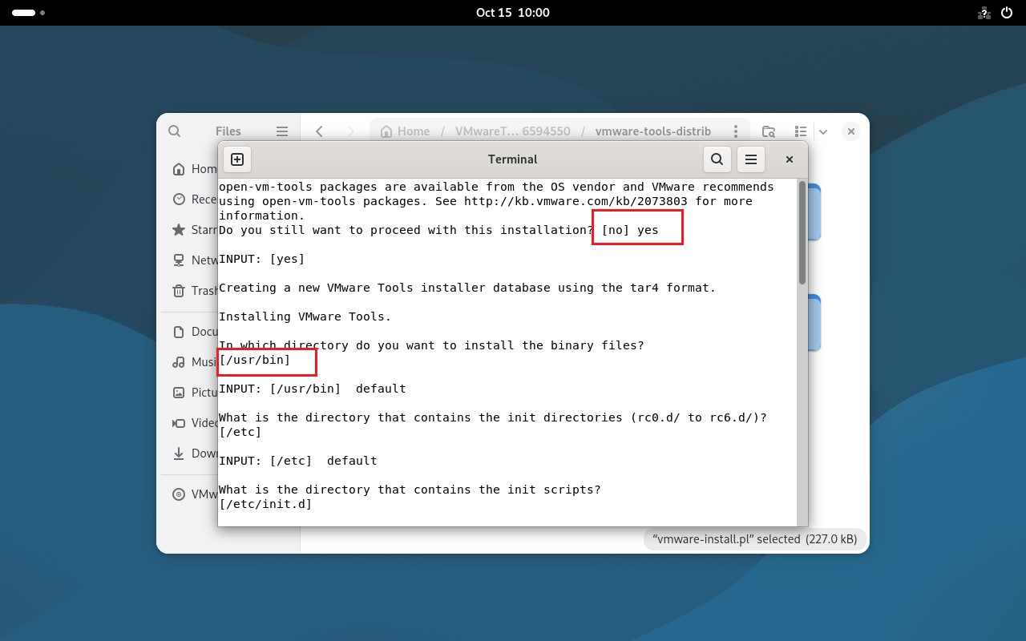Open a new tab in Terminal
The image size is (1026, 641).
point(237,159)
